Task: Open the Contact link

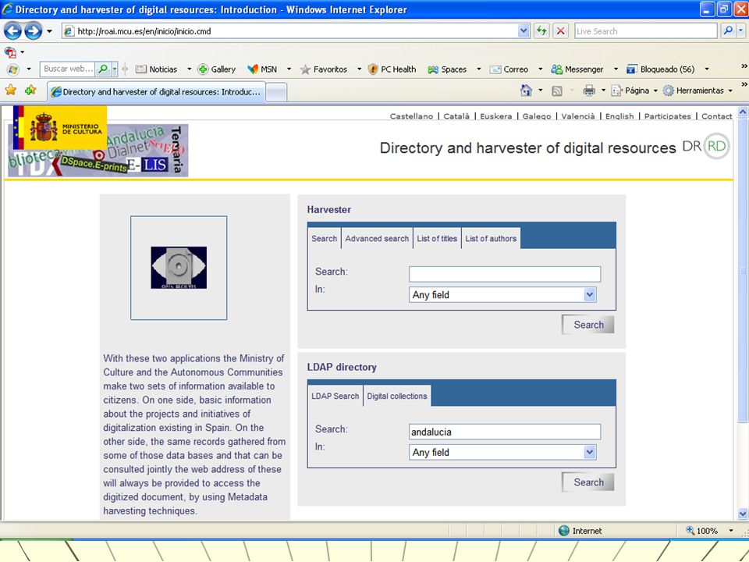Action: coord(716,116)
